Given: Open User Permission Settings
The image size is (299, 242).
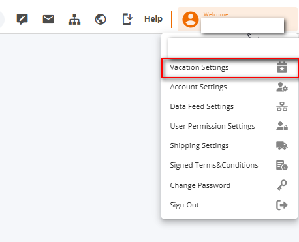Looking at the screenshot, I should [x=229, y=126].
